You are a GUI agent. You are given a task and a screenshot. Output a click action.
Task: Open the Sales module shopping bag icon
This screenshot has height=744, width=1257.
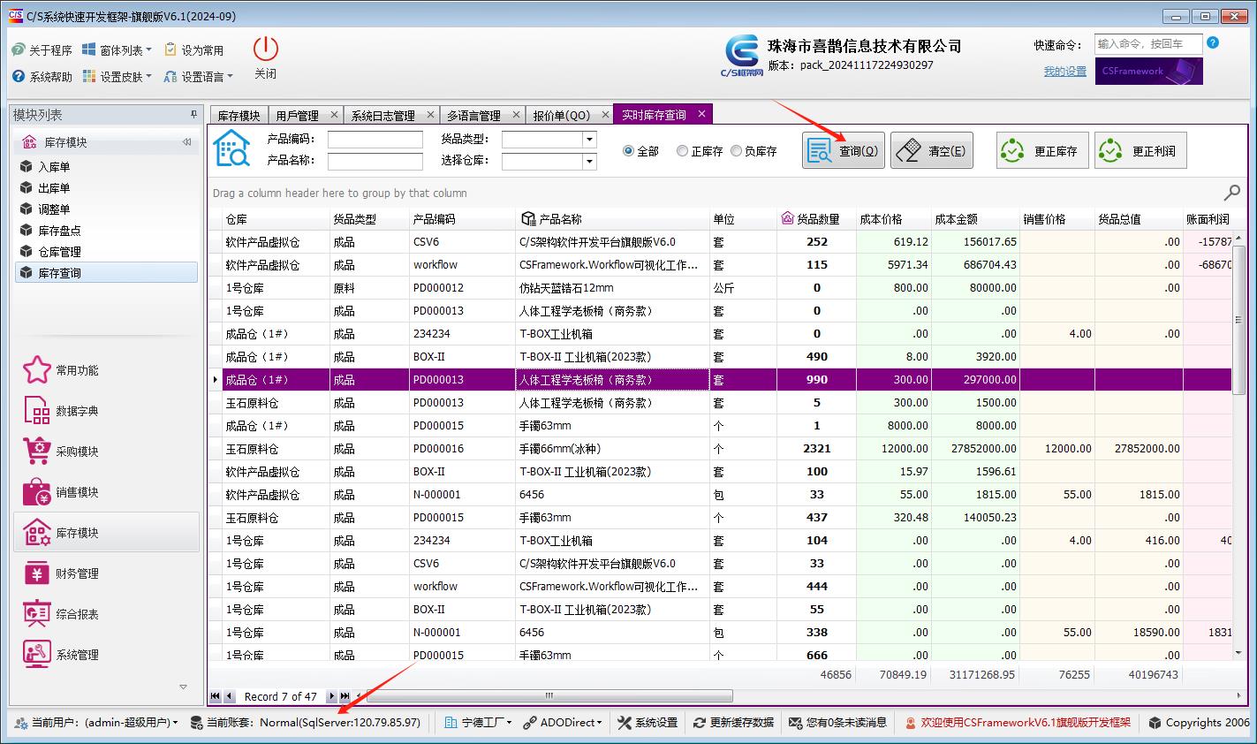[x=37, y=492]
